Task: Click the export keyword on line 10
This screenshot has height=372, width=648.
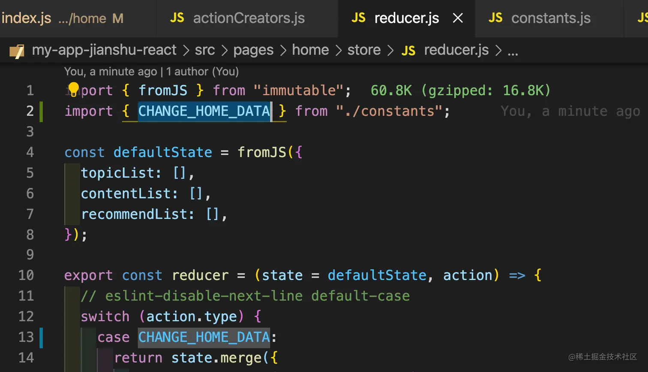Action: coord(88,275)
